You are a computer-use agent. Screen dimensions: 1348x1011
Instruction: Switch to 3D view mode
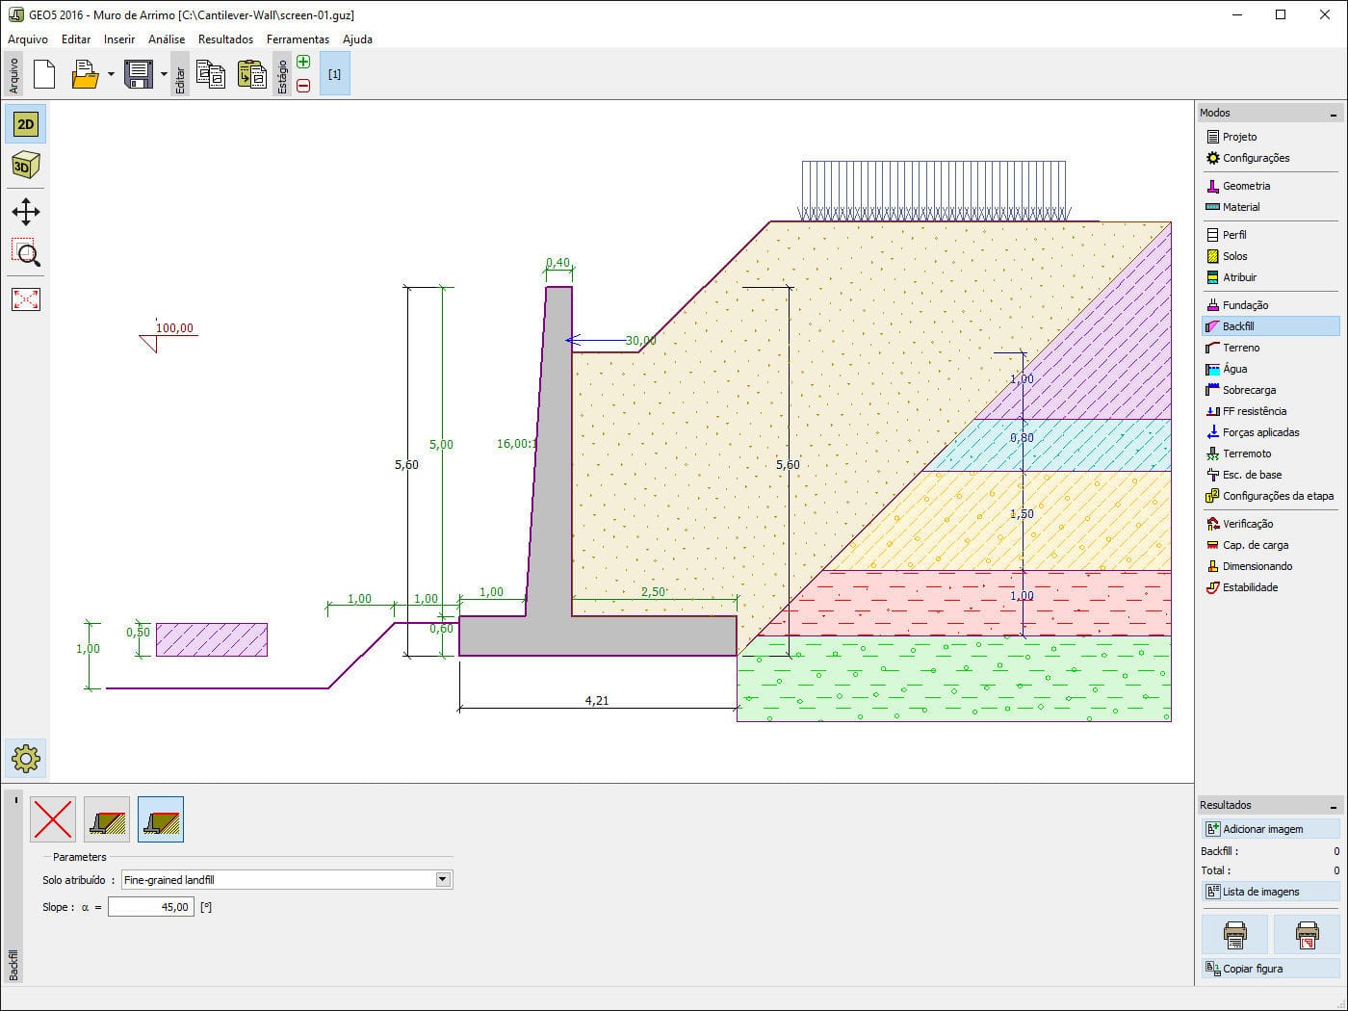point(24,164)
